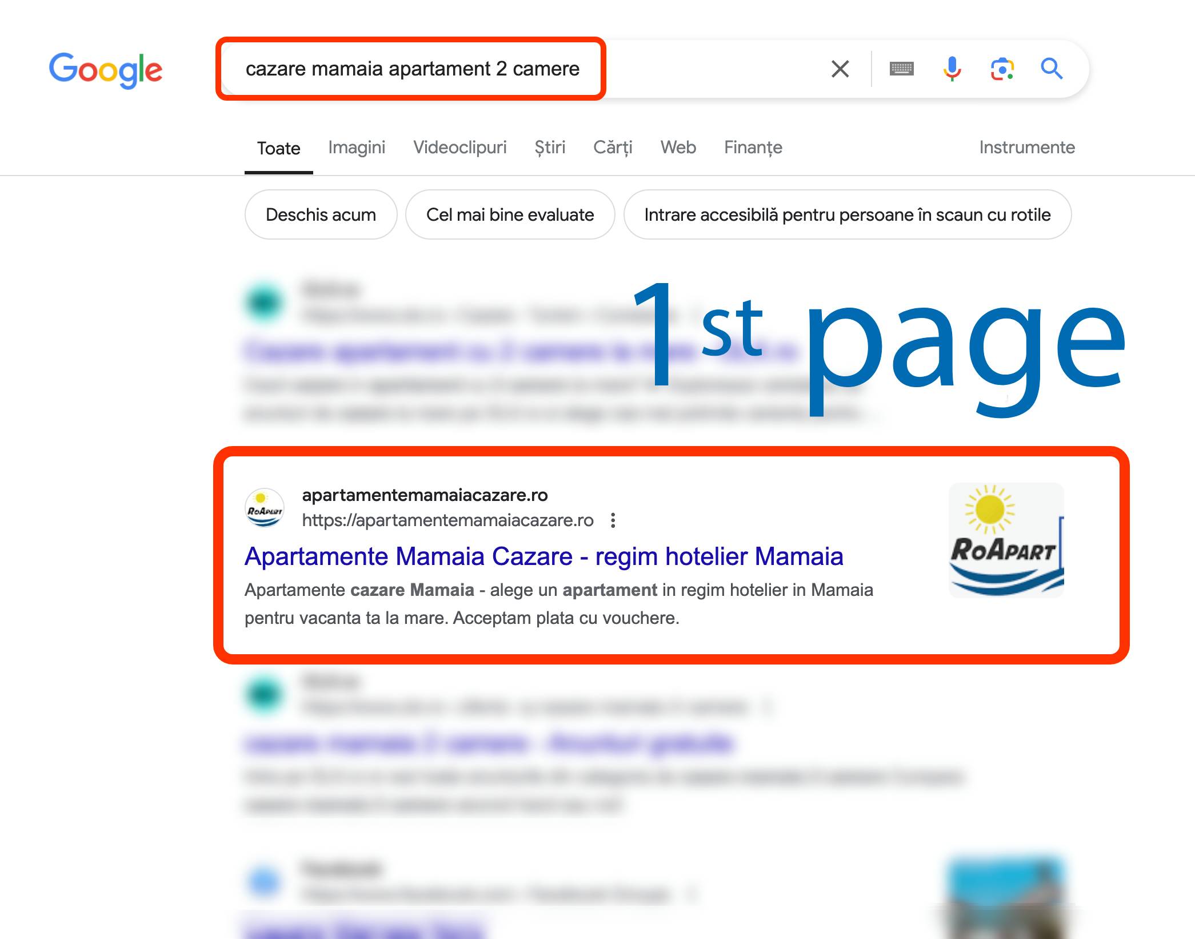Image resolution: width=1195 pixels, height=939 pixels.
Task: Click the blue magnifier search icon
Action: [1051, 69]
